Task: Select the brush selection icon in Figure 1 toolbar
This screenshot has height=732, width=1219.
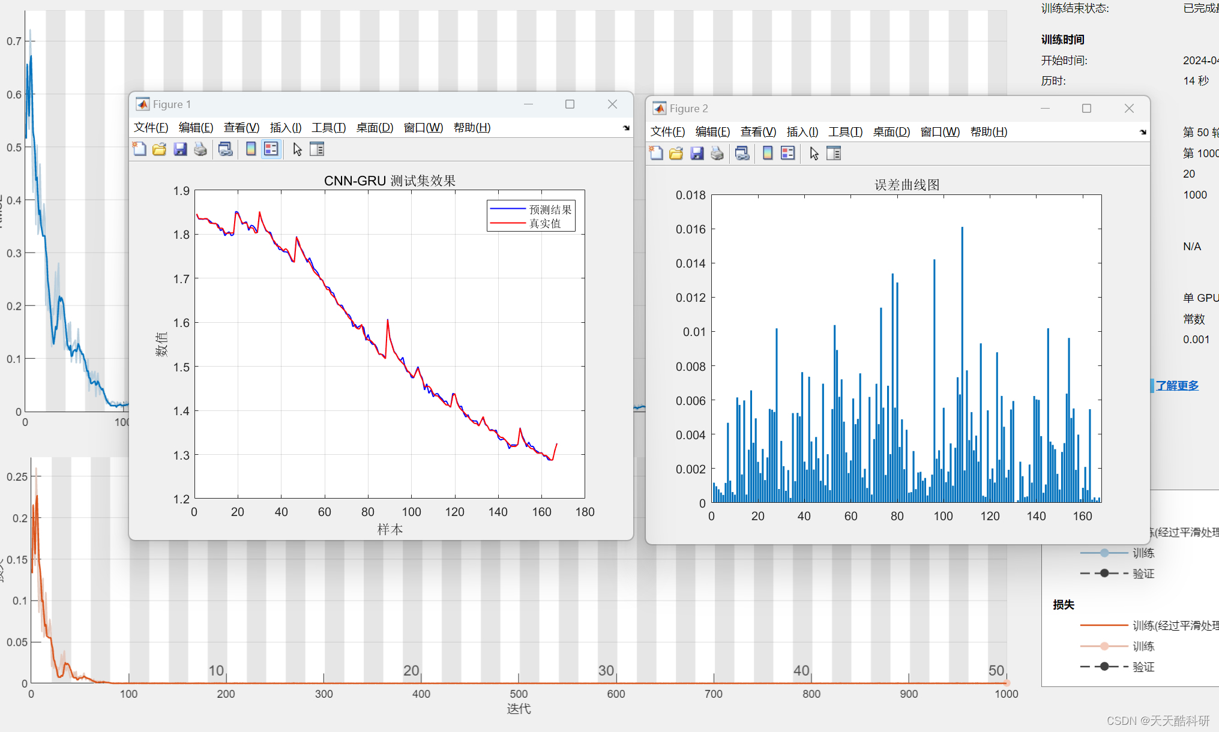Action: point(296,150)
